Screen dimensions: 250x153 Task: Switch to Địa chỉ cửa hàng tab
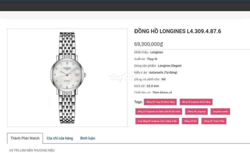click(60, 138)
